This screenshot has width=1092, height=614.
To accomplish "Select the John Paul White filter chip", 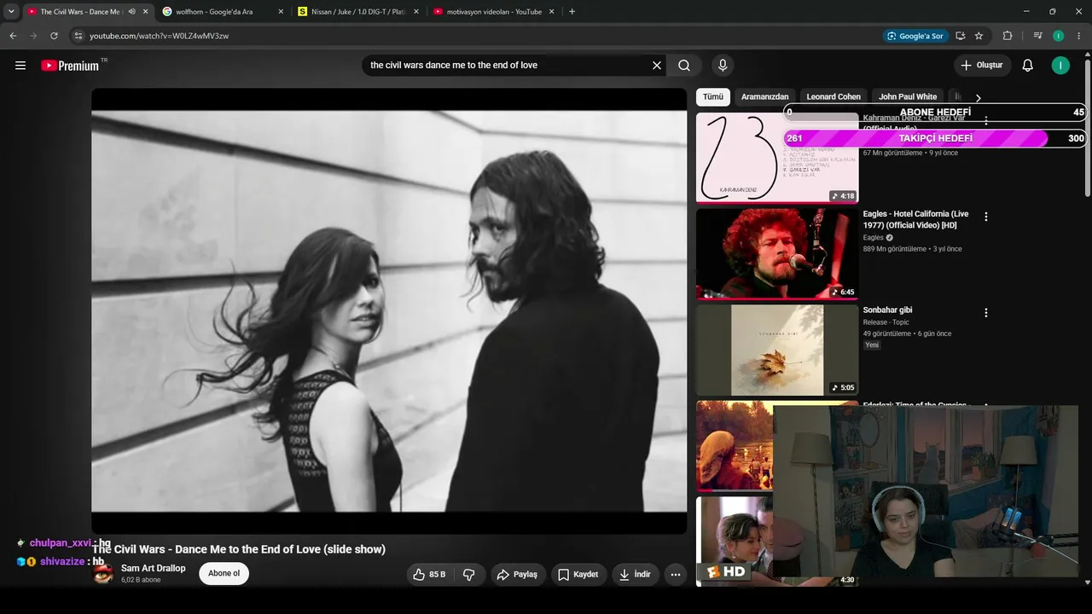I will click(x=908, y=97).
